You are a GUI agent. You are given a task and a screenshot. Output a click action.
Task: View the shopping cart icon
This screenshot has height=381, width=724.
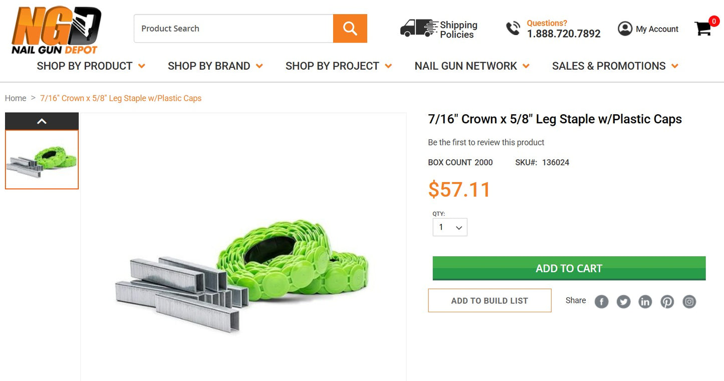pyautogui.click(x=703, y=29)
